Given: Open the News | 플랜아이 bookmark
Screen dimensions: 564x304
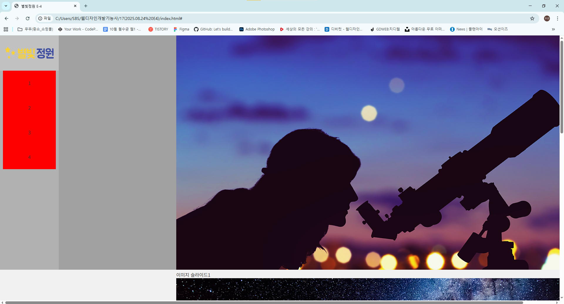Looking at the screenshot, I should point(466,29).
